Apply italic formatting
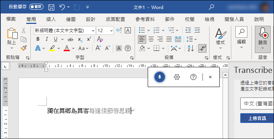 pos(46,39)
